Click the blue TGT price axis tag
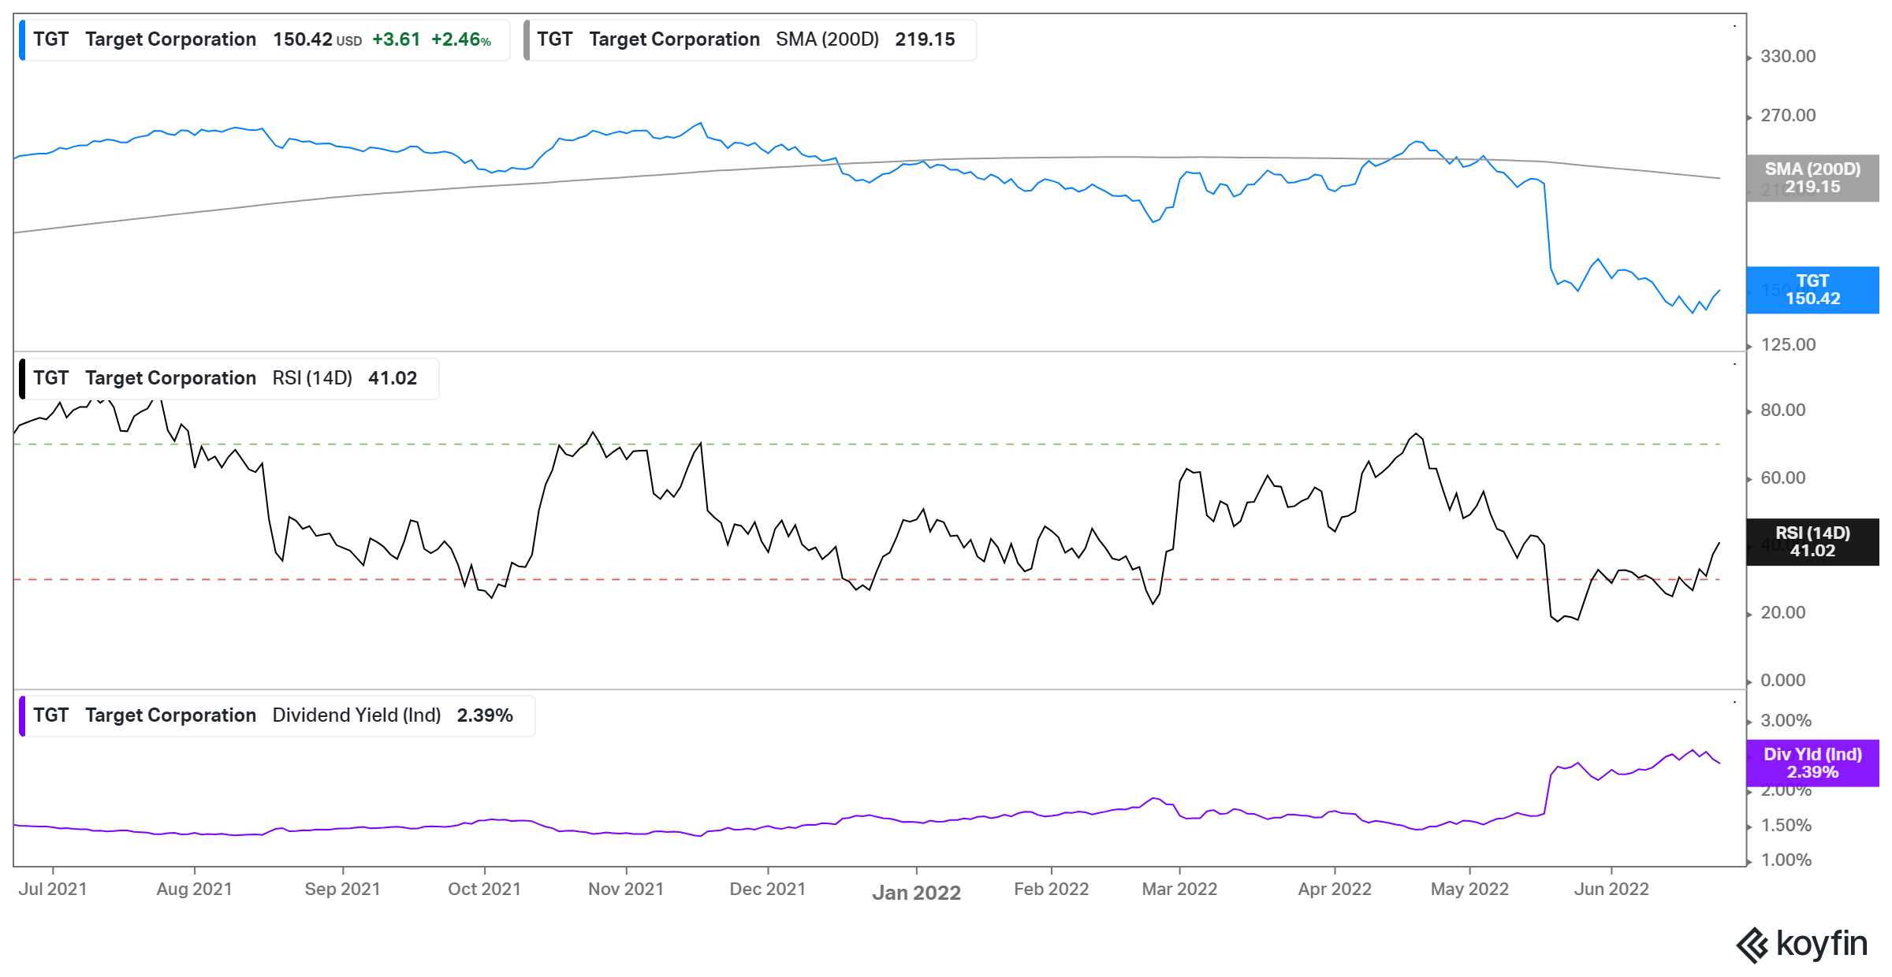This screenshot has width=1892, height=977. click(x=1812, y=290)
